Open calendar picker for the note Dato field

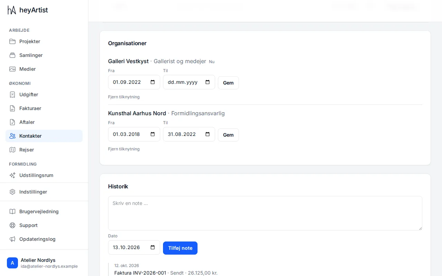[153, 247]
